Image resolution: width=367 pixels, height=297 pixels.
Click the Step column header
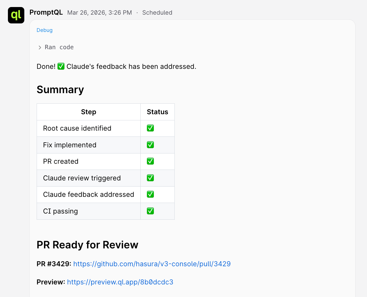pyautogui.click(x=89, y=112)
